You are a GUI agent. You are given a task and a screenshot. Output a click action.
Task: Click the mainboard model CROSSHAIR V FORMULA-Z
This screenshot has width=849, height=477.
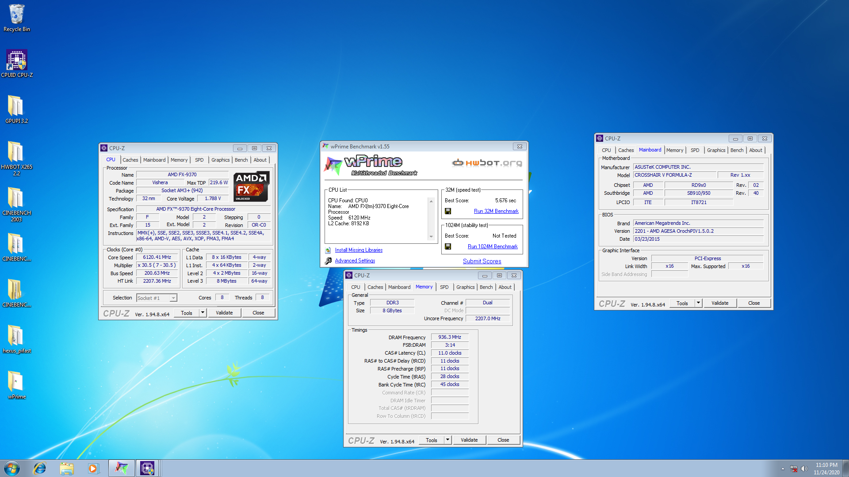tap(674, 175)
